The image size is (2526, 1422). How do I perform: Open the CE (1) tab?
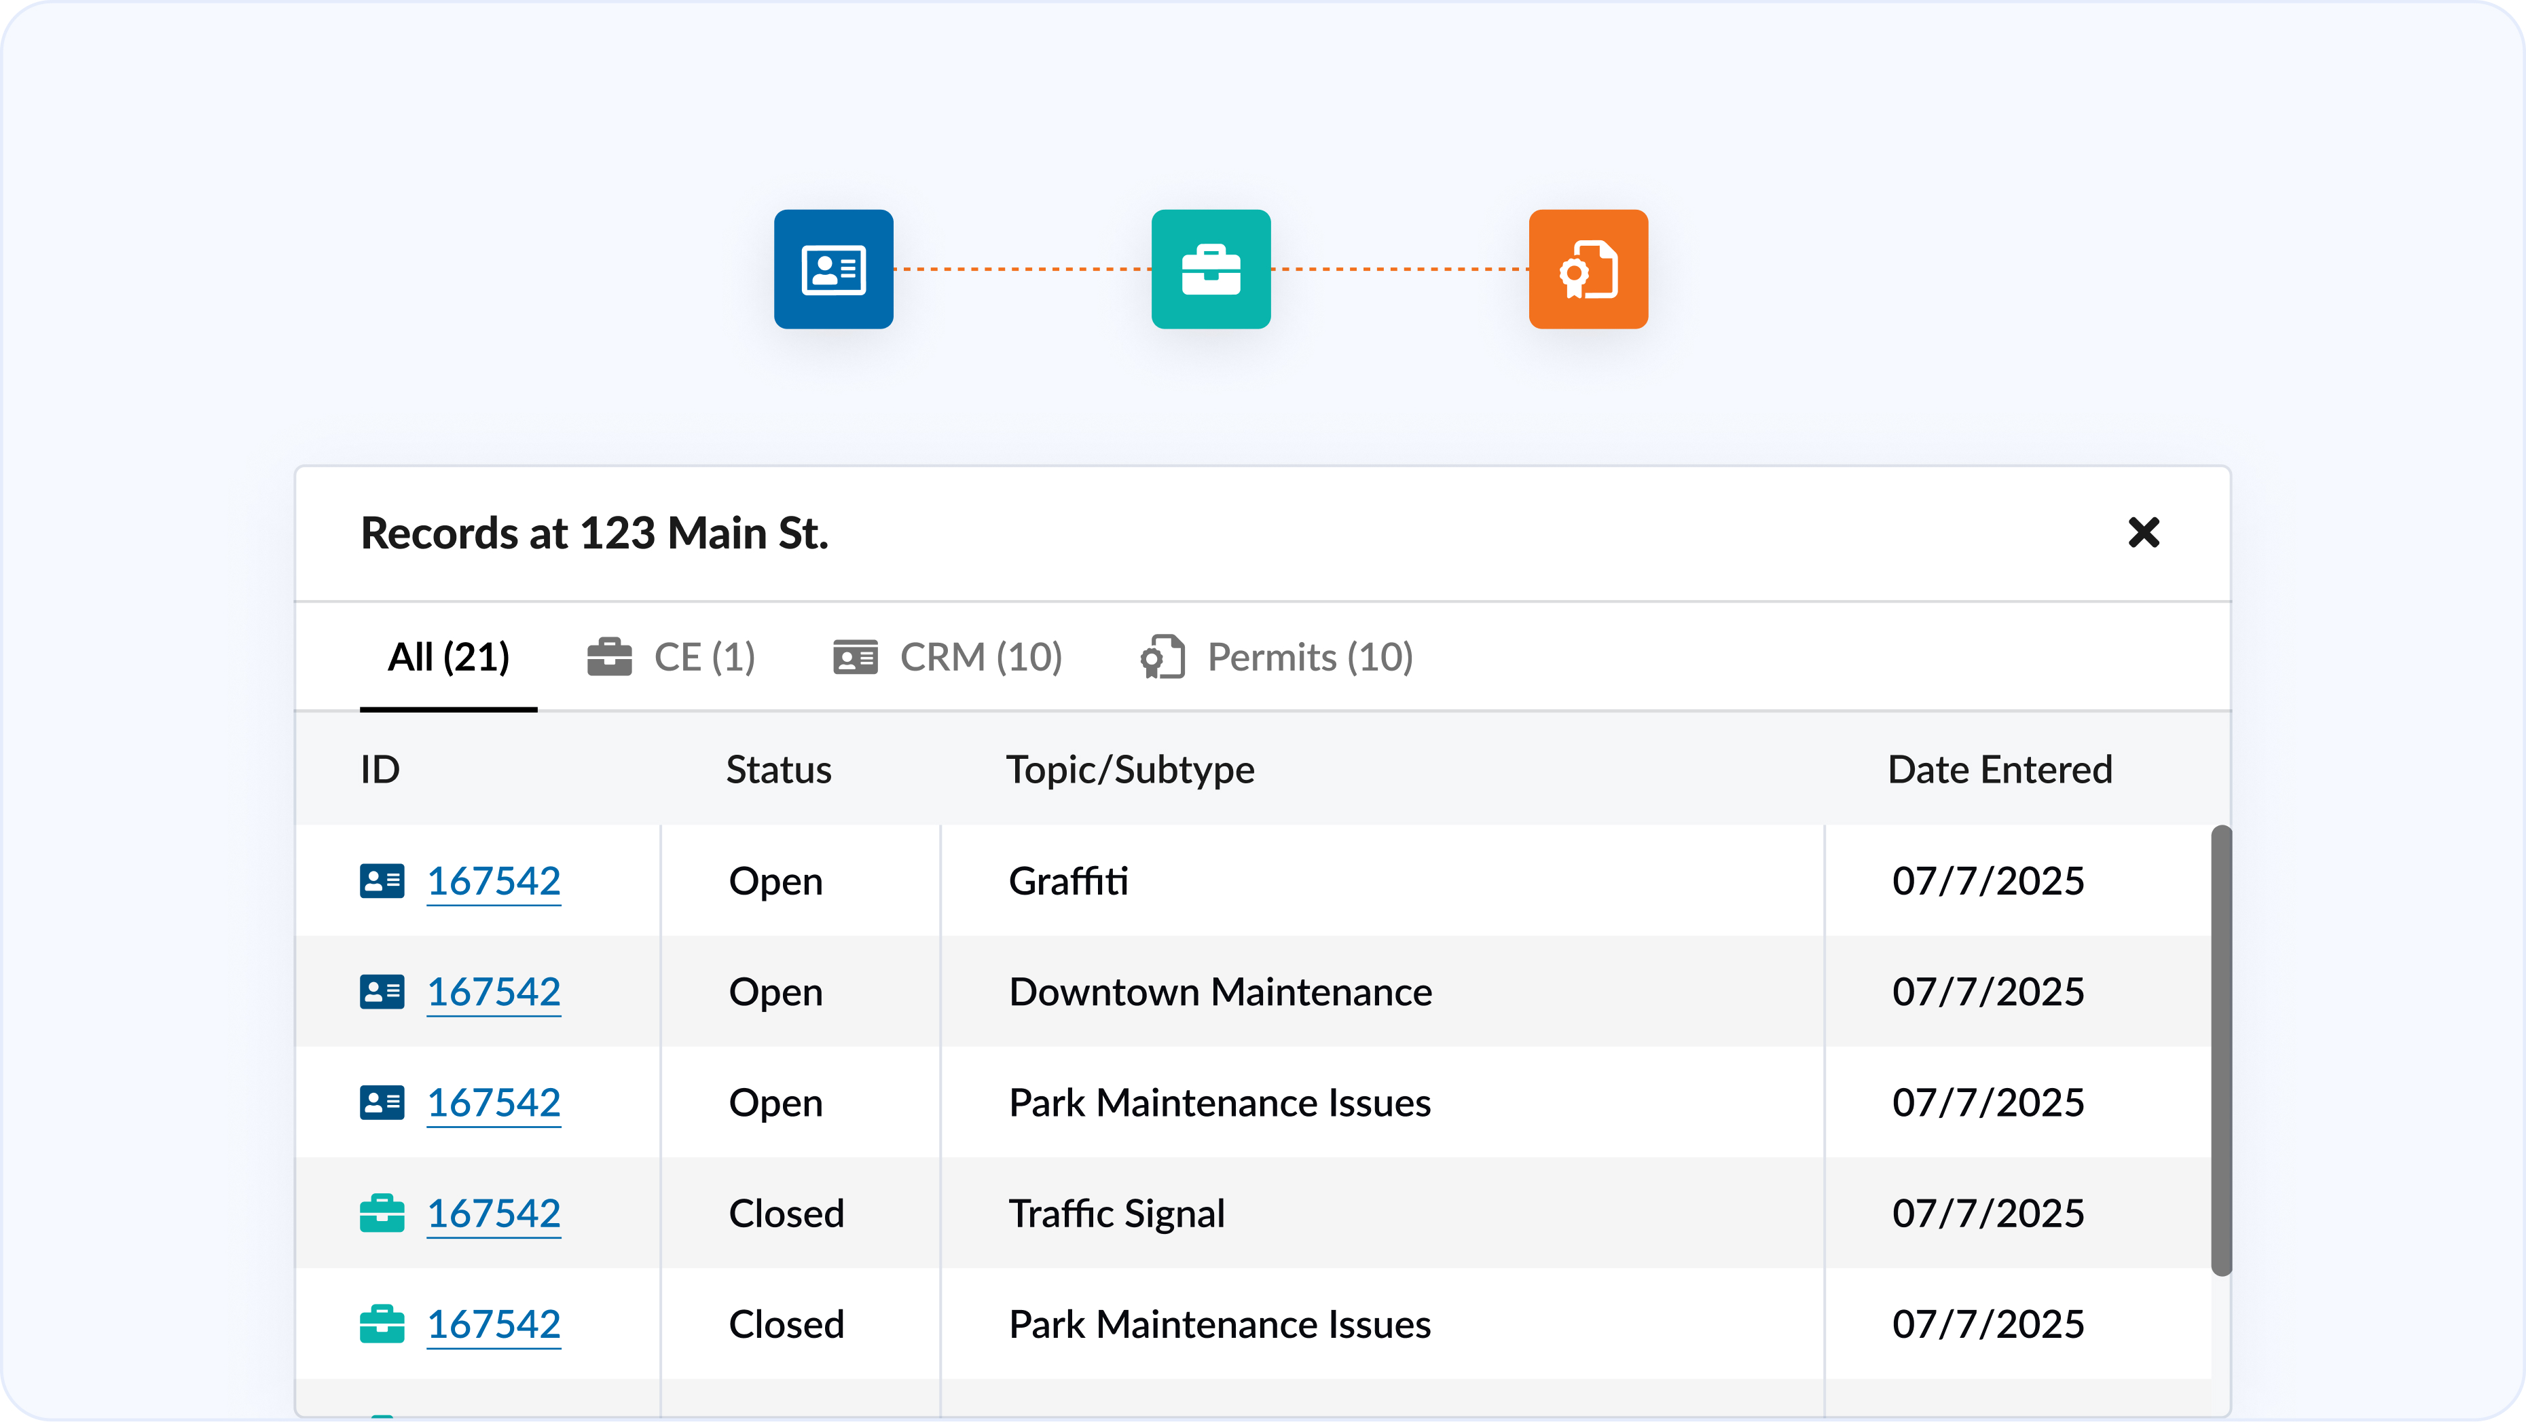tap(672, 656)
